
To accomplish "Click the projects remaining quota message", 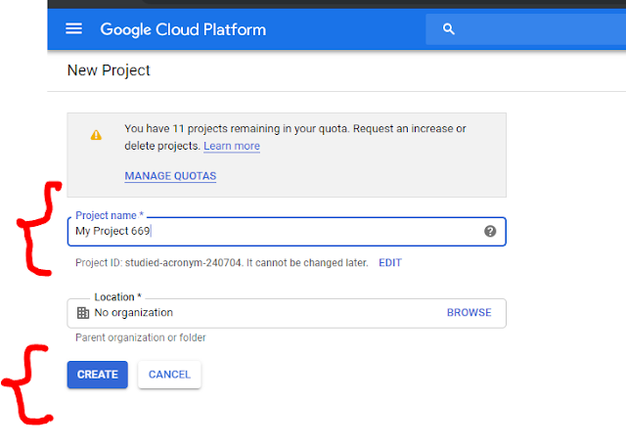I will click(x=293, y=129).
